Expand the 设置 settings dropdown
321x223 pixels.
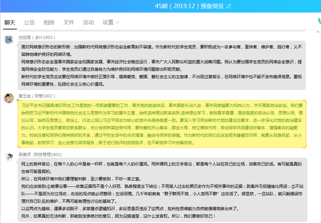[108, 22]
